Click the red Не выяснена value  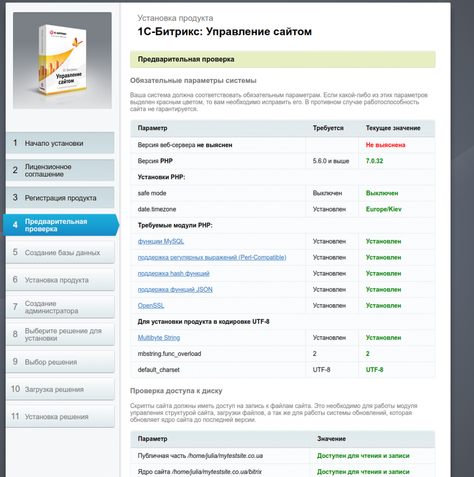pyautogui.click(x=385, y=145)
